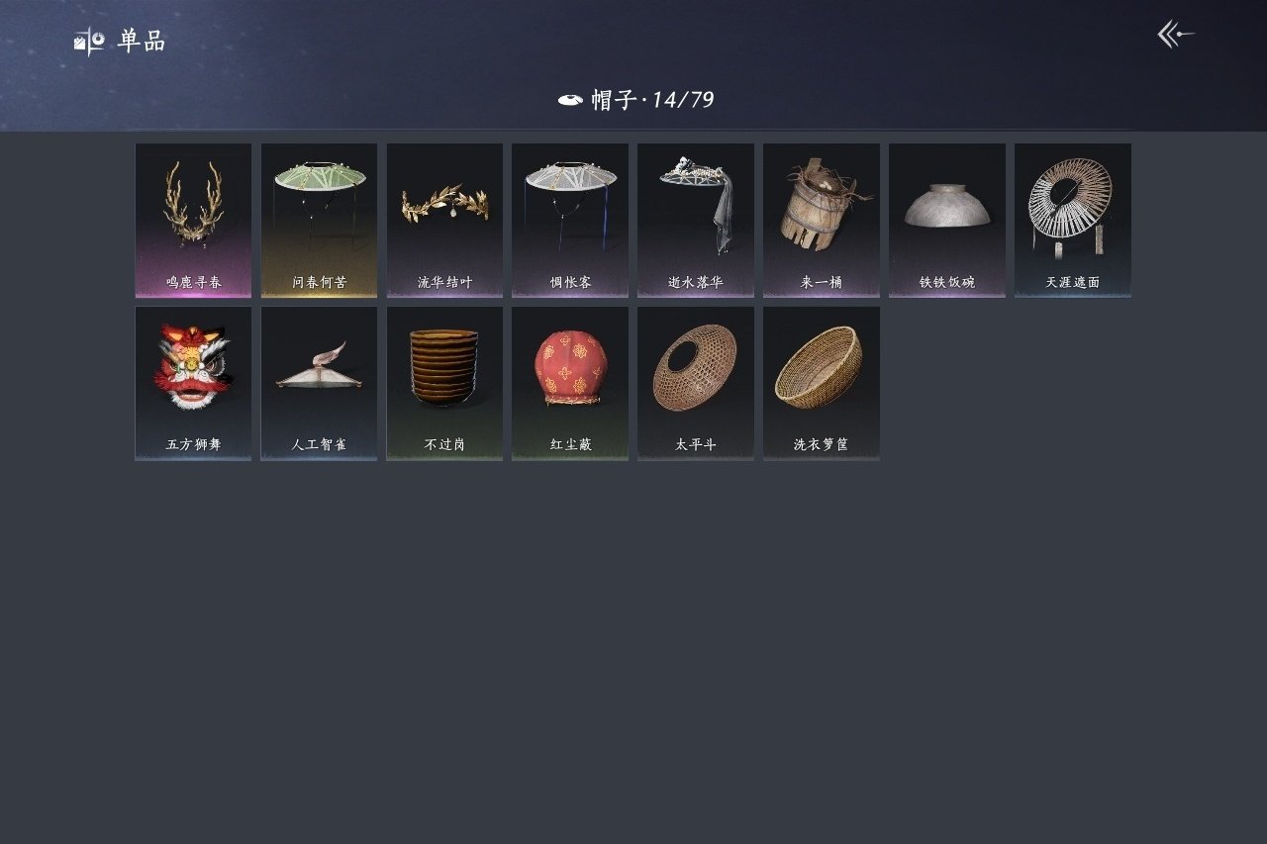Choose the 铁铁饭碗 metal bowl hat
The image size is (1267, 844).
[x=947, y=221]
